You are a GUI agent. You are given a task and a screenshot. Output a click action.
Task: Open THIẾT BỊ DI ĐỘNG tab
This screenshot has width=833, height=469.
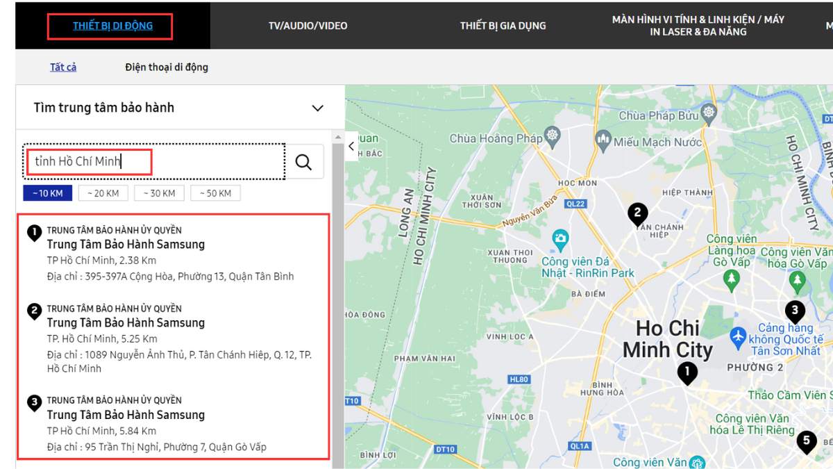point(113,26)
